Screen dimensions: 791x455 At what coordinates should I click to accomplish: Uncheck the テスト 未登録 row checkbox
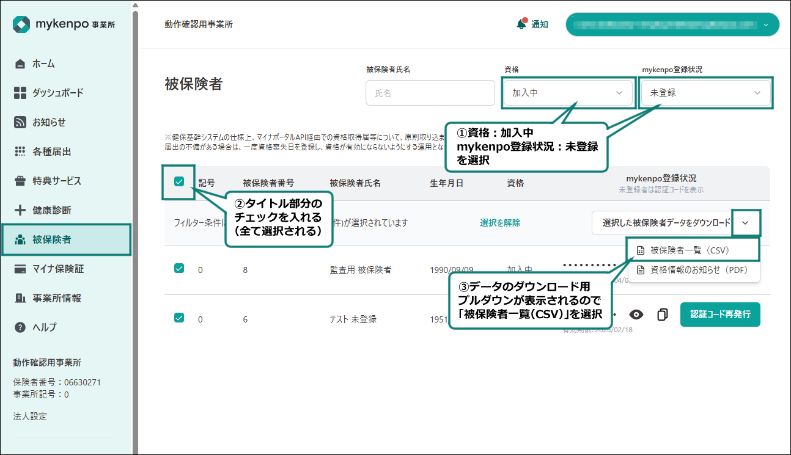(179, 318)
